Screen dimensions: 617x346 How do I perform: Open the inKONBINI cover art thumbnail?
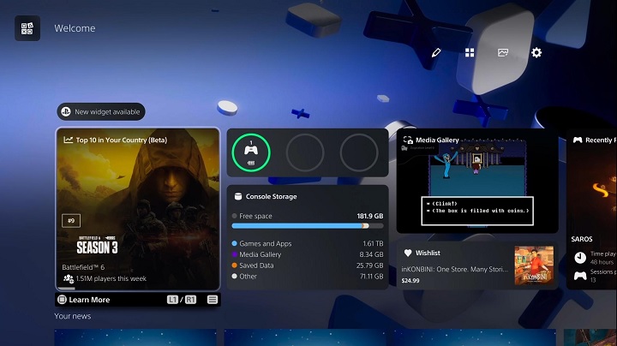(x=534, y=265)
